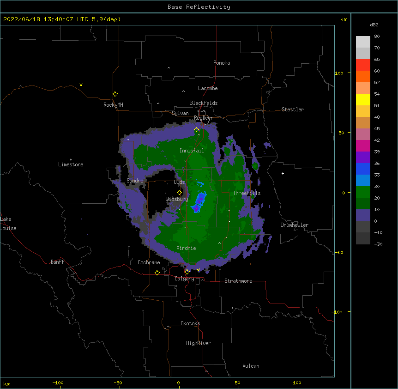
Task: Click the Airdrie map label
Action: click(186, 248)
